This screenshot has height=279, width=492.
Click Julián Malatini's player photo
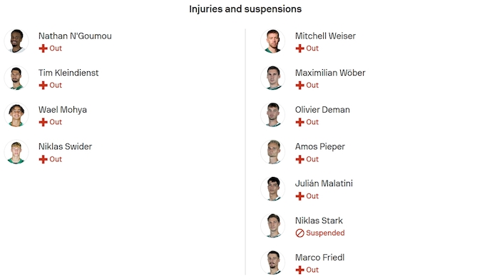(x=272, y=188)
